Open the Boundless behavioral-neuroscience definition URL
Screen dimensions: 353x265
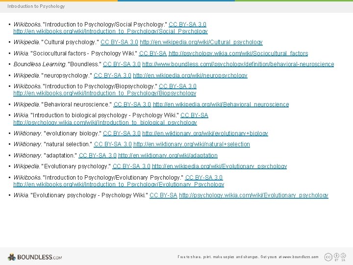tap(238, 64)
